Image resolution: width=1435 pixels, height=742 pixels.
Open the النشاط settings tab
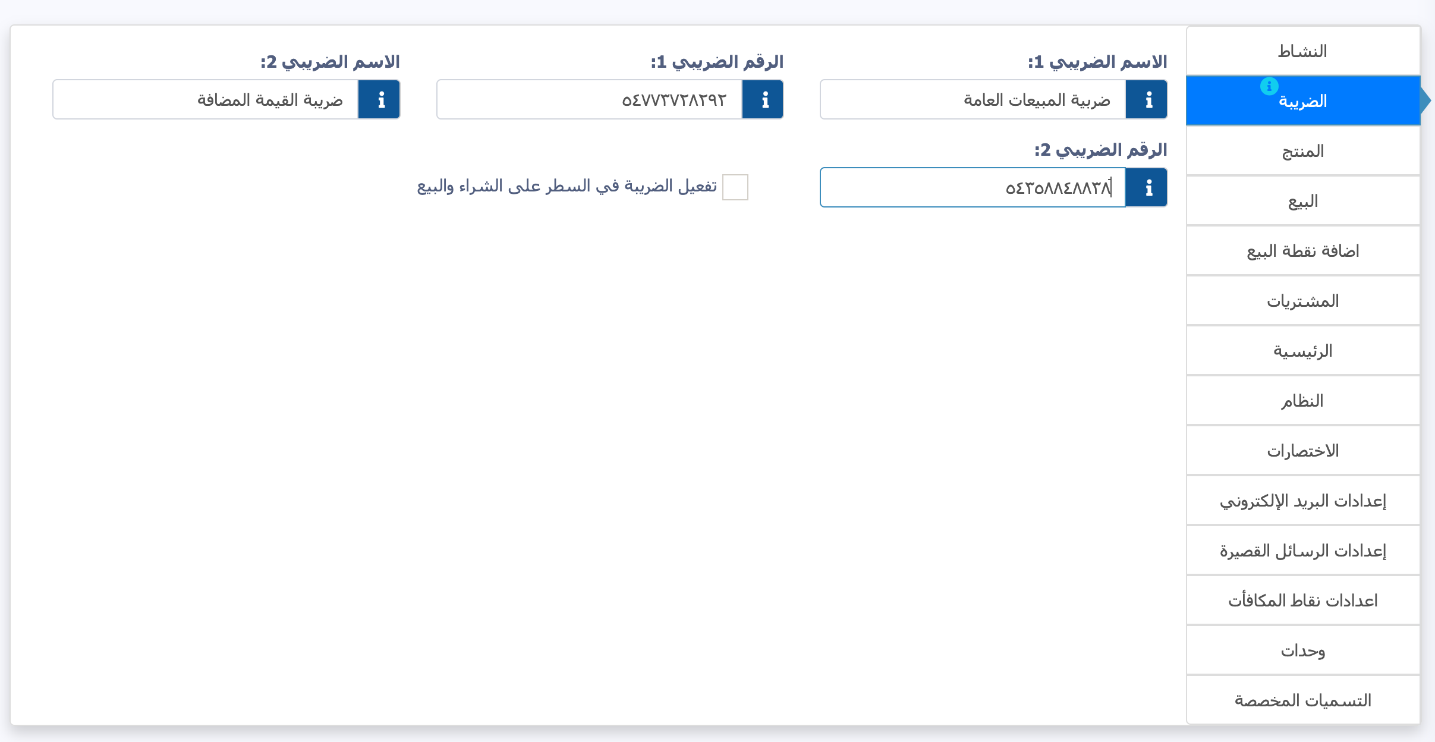pyautogui.click(x=1303, y=51)
